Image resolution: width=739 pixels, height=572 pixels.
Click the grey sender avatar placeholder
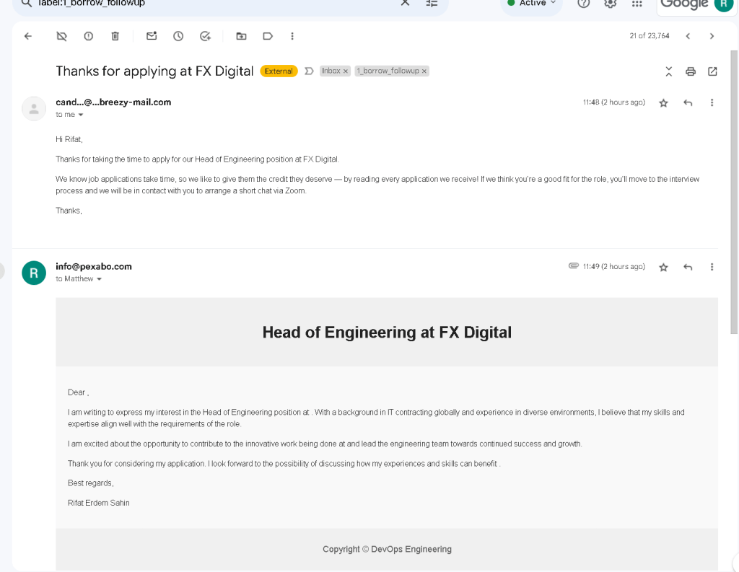[x=34, y=109]
